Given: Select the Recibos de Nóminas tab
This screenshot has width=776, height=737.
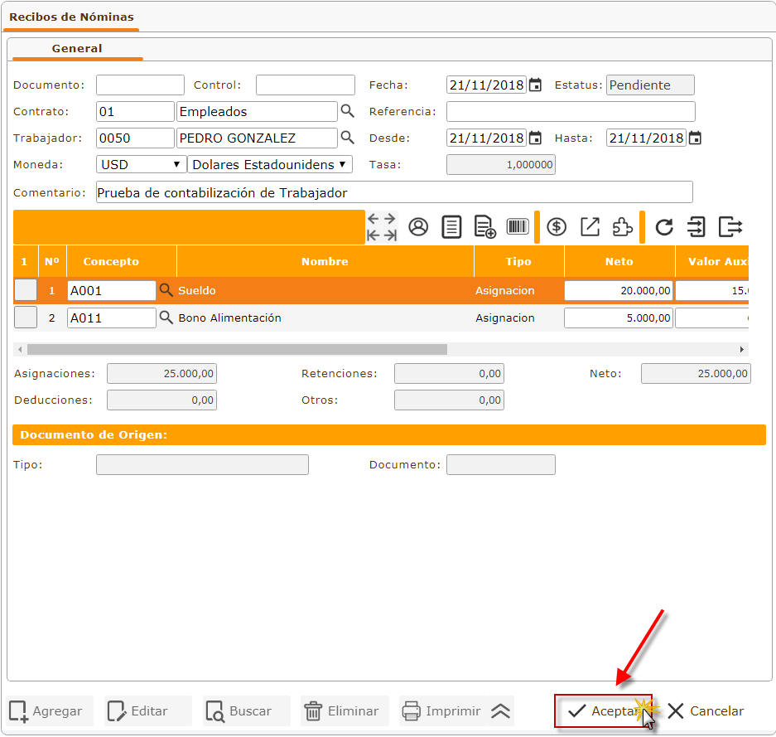Looking at the screenshot, I should [x=71, y=17].
